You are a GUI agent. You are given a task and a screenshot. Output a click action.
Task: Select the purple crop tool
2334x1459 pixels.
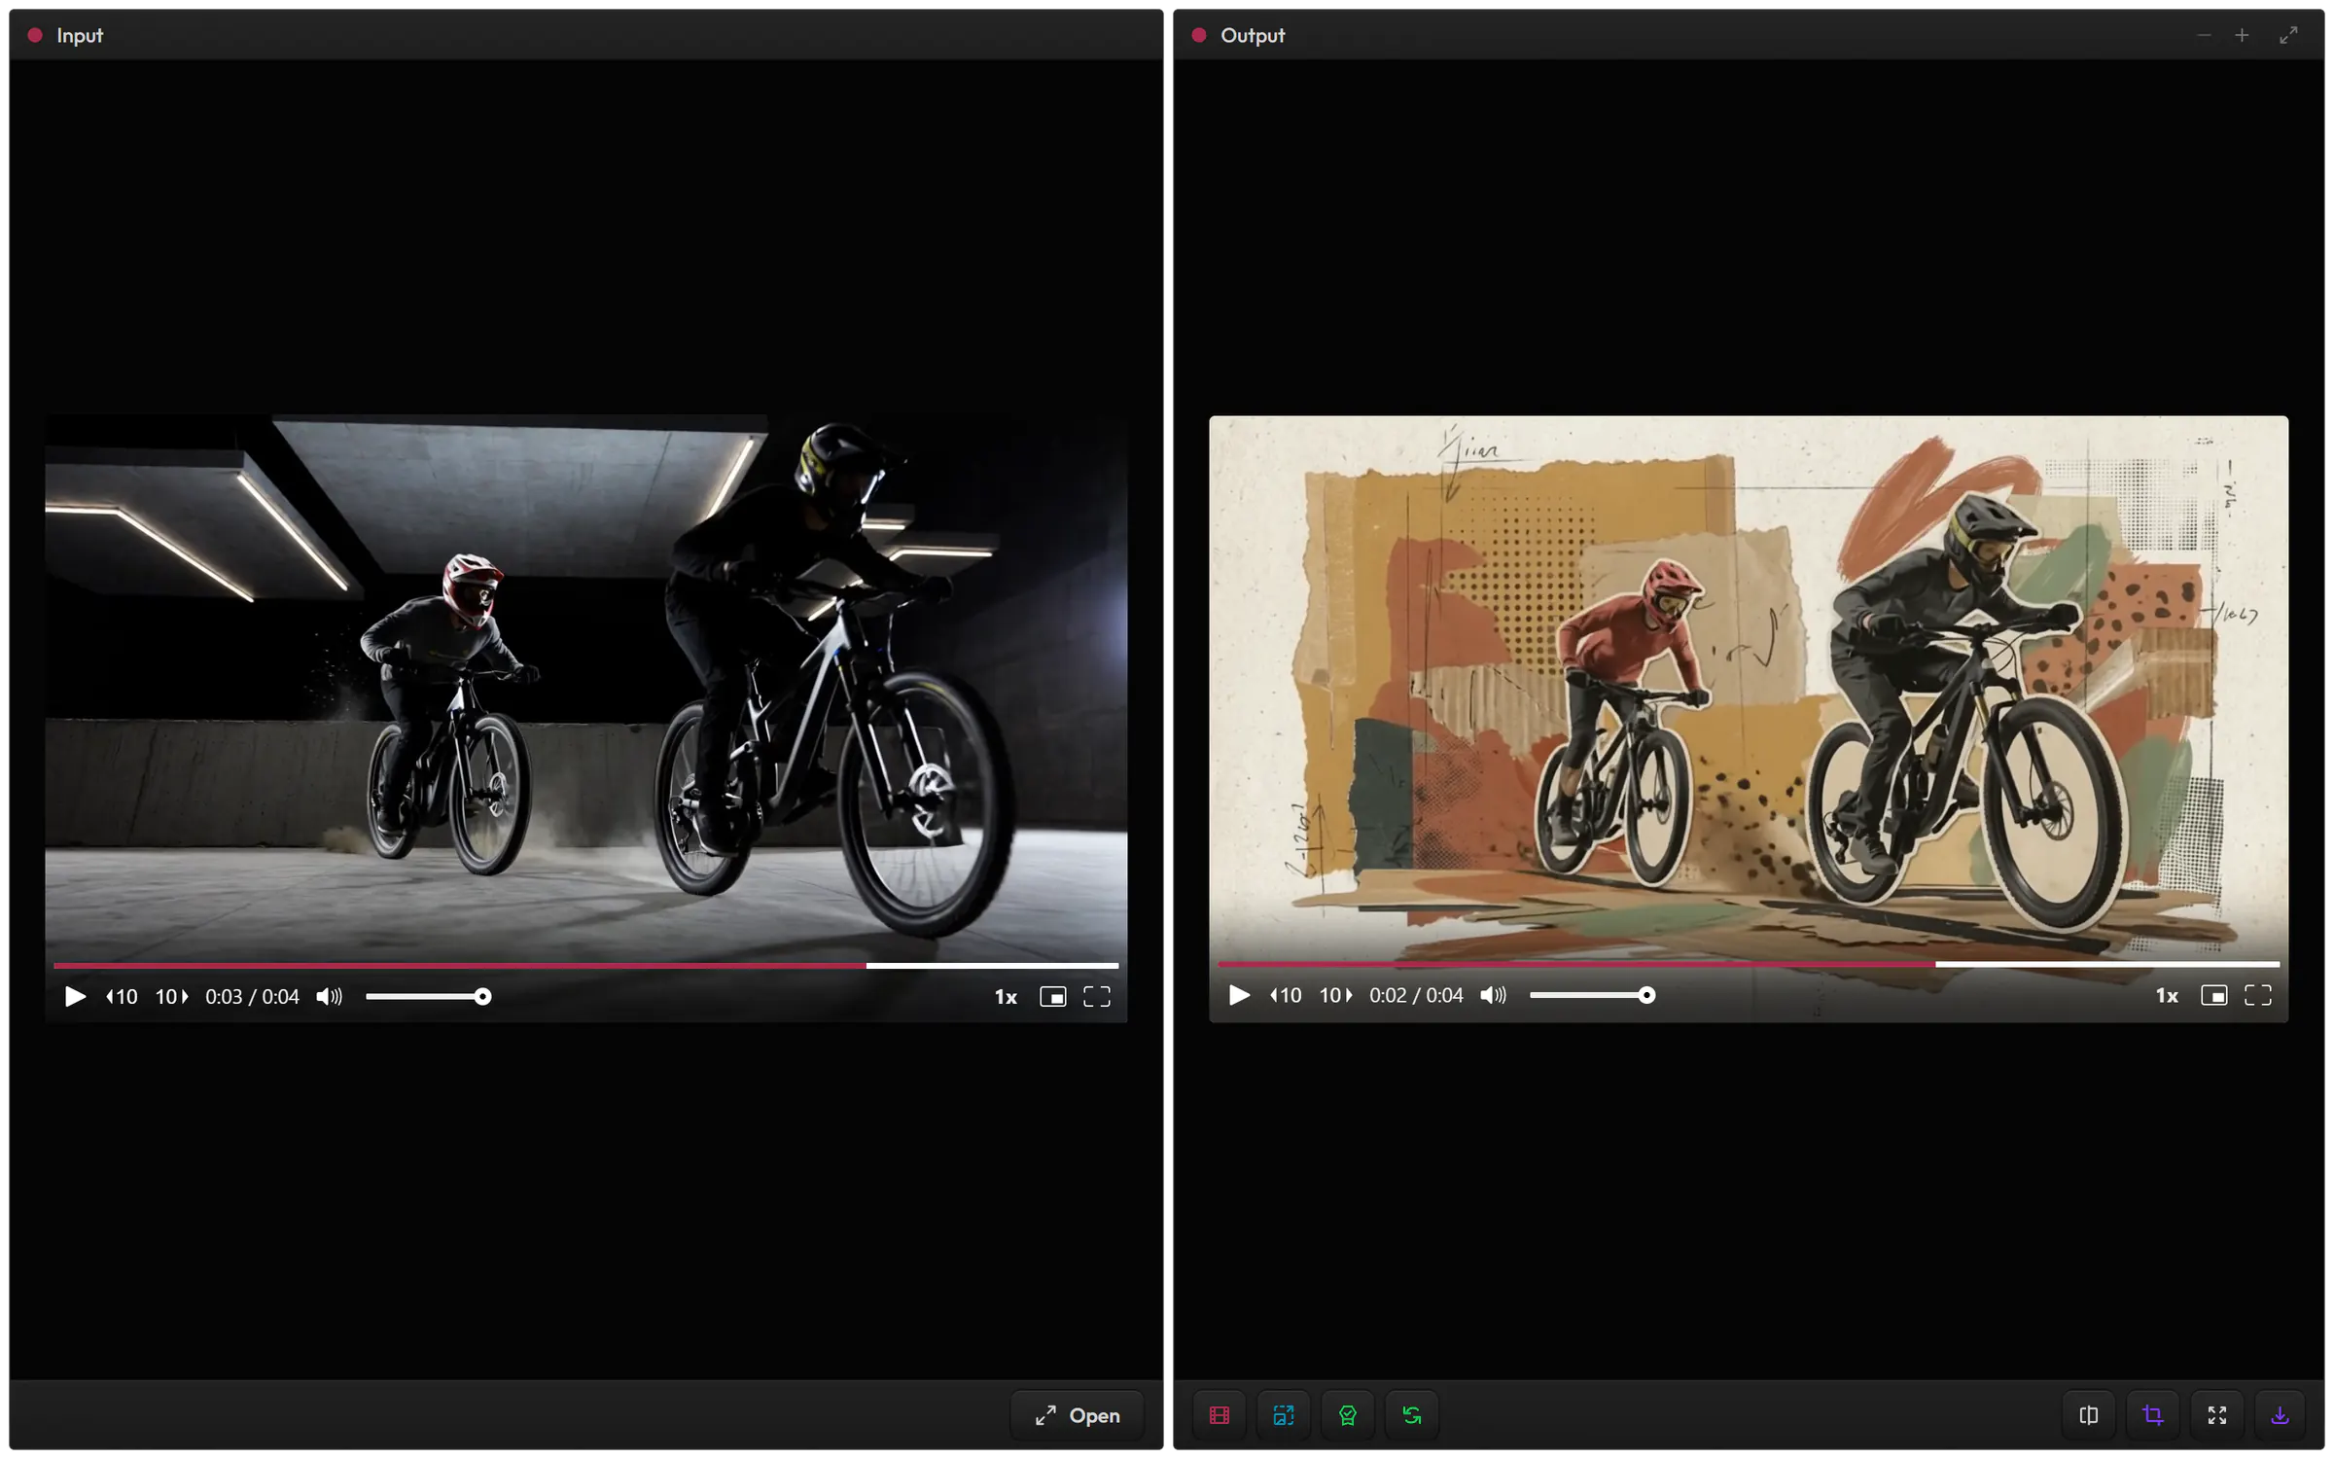click(2153, 1415)
